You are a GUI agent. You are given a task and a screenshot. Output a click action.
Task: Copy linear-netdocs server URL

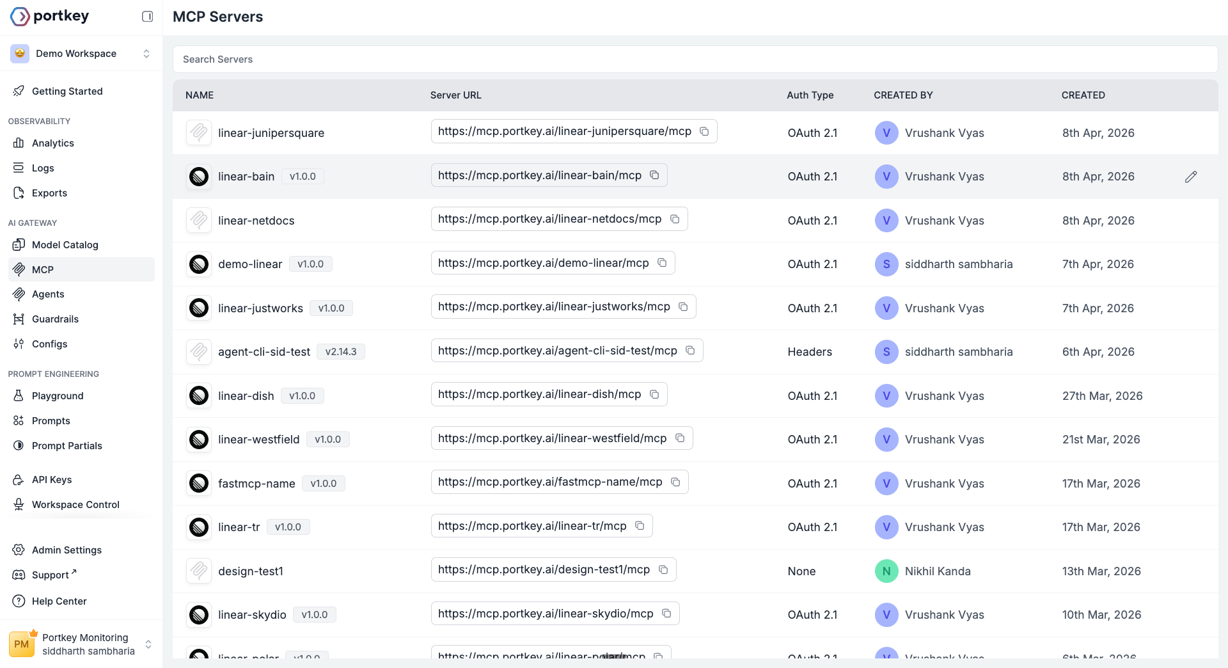click(x=675, y=219)
